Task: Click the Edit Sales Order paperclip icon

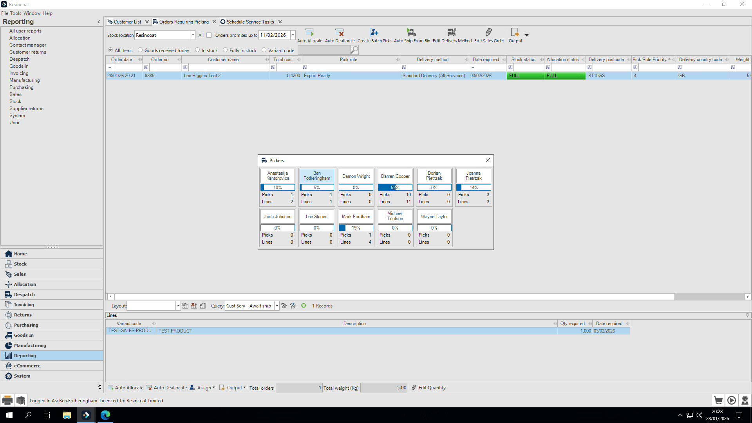Action: pos(489,32)
